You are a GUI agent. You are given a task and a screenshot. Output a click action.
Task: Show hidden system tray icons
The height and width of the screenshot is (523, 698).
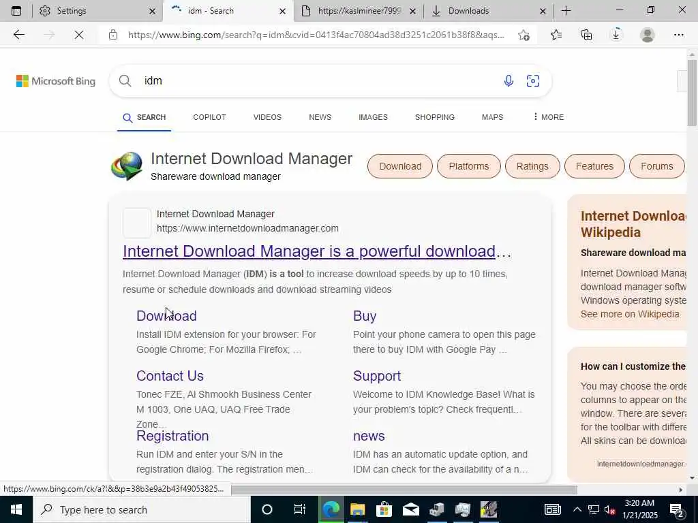click(x=577, y=509)
